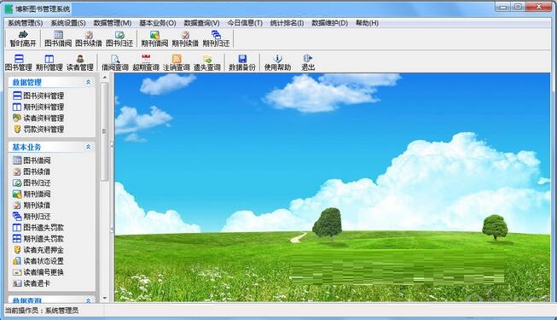557x320 pixels.
Task: Maximize the 博新图书管理系统 window
Action: pyautogui.click(x=519, y=7)
